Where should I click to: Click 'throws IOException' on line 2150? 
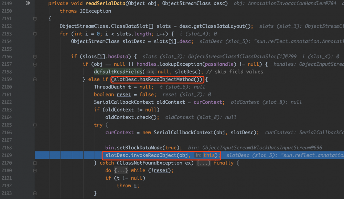pos(85,11)
